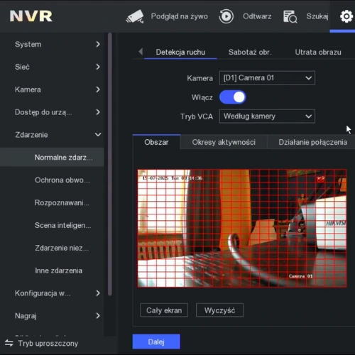Screen dimensions: 355x355
Task: Click Odtwarz menu label
Action: click(257, 16)
